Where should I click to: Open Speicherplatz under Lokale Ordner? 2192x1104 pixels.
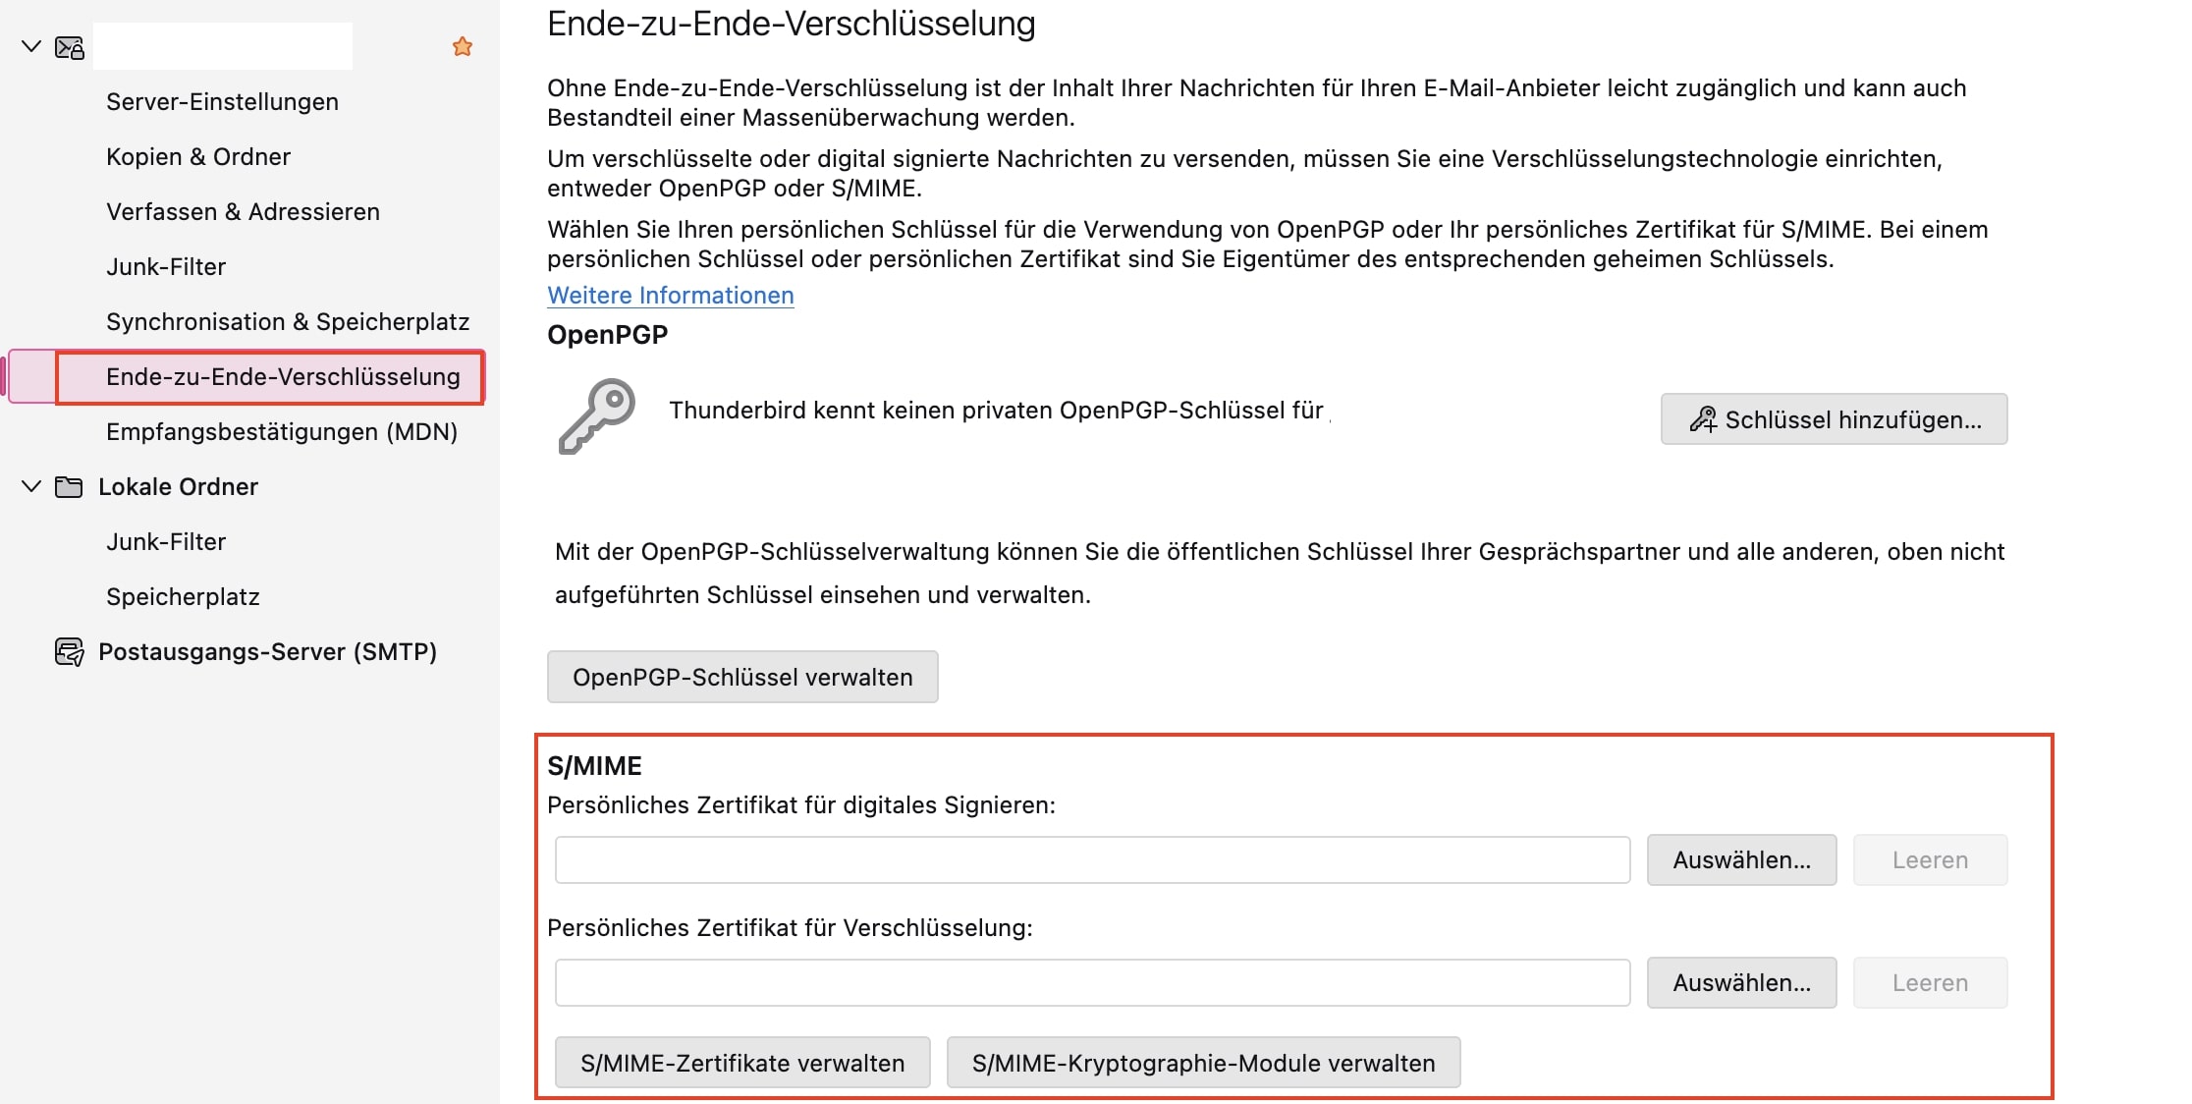coord(183,596)
